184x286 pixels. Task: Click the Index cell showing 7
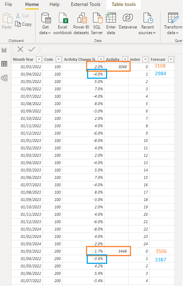[x=139, y=118]
